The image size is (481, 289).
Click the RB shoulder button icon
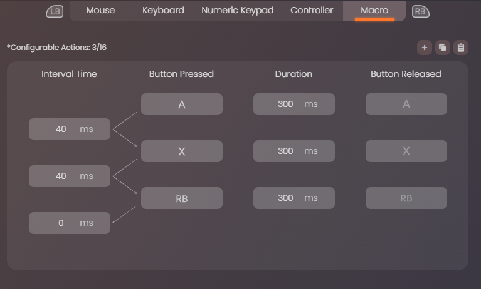pyautogui.click(x=420, y=11)
